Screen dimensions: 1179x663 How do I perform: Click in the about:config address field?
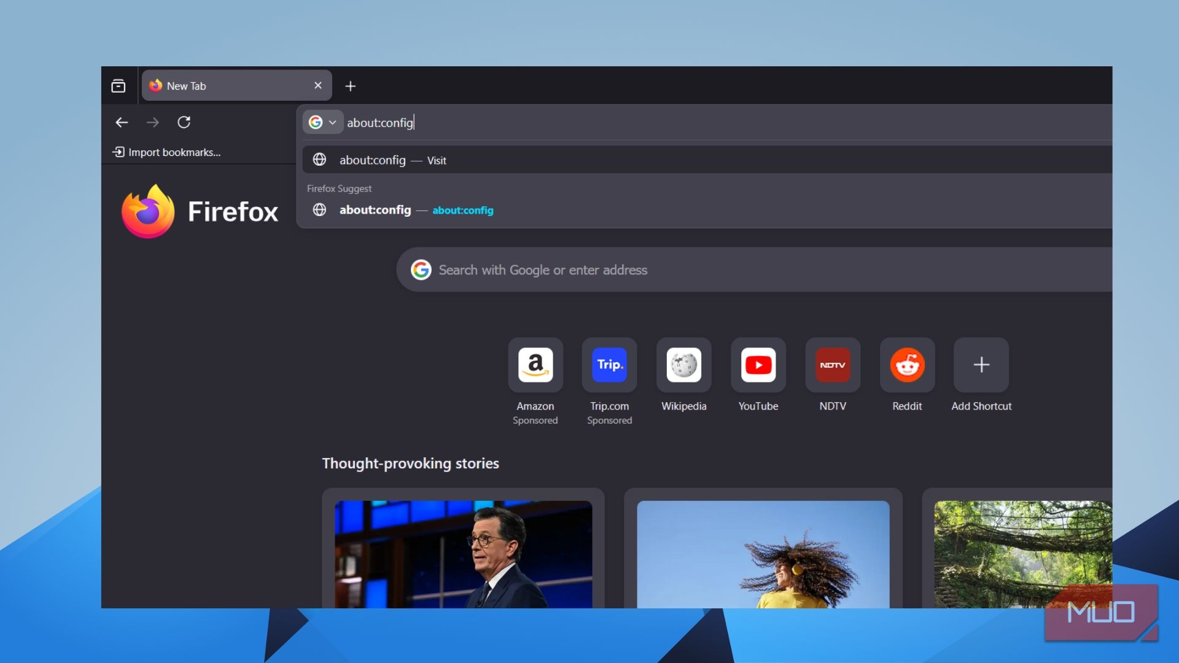click(x=728, y=122)
